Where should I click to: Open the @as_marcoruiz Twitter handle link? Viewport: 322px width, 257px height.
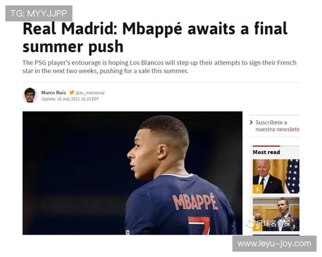(90, 93)
